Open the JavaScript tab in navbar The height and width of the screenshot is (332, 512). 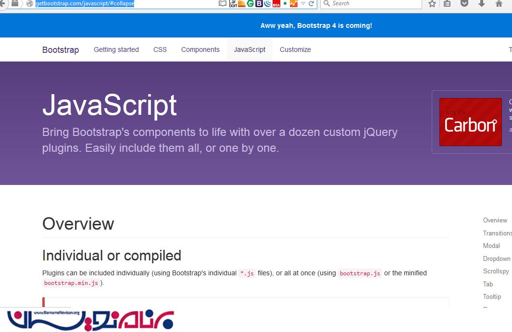click(x=250, y=49)
